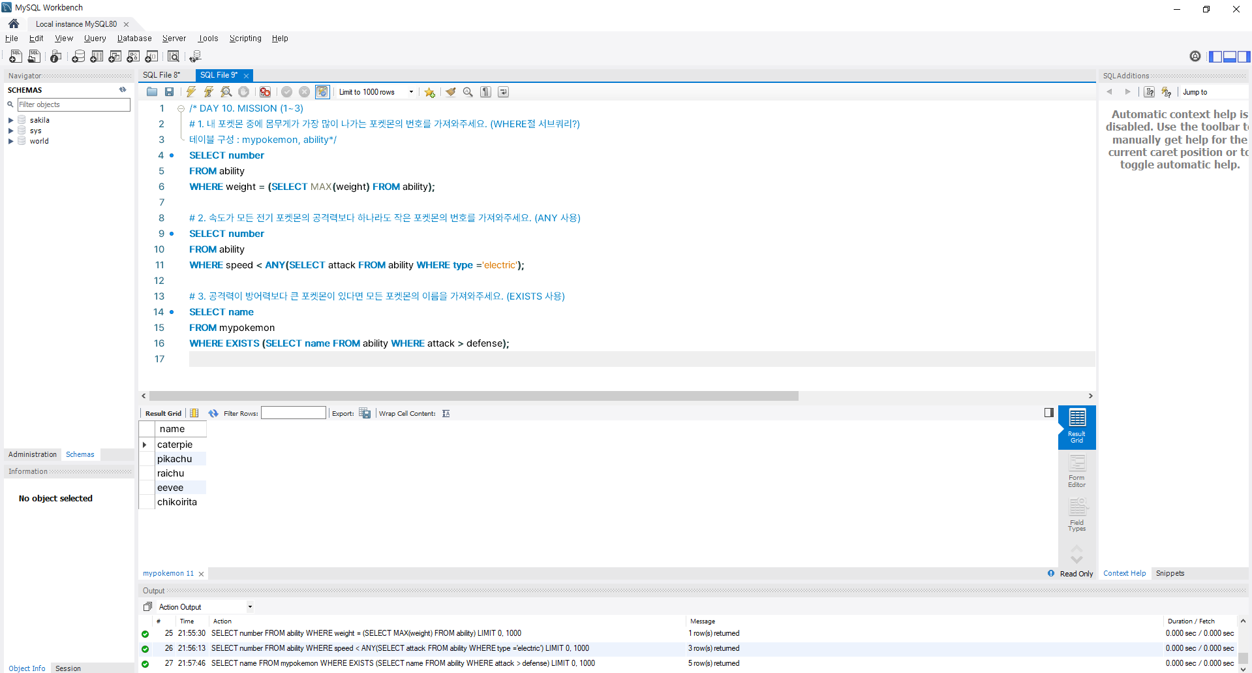Create a new view in active schema
Screen dimensions: 1252x673
click(115, 57)
